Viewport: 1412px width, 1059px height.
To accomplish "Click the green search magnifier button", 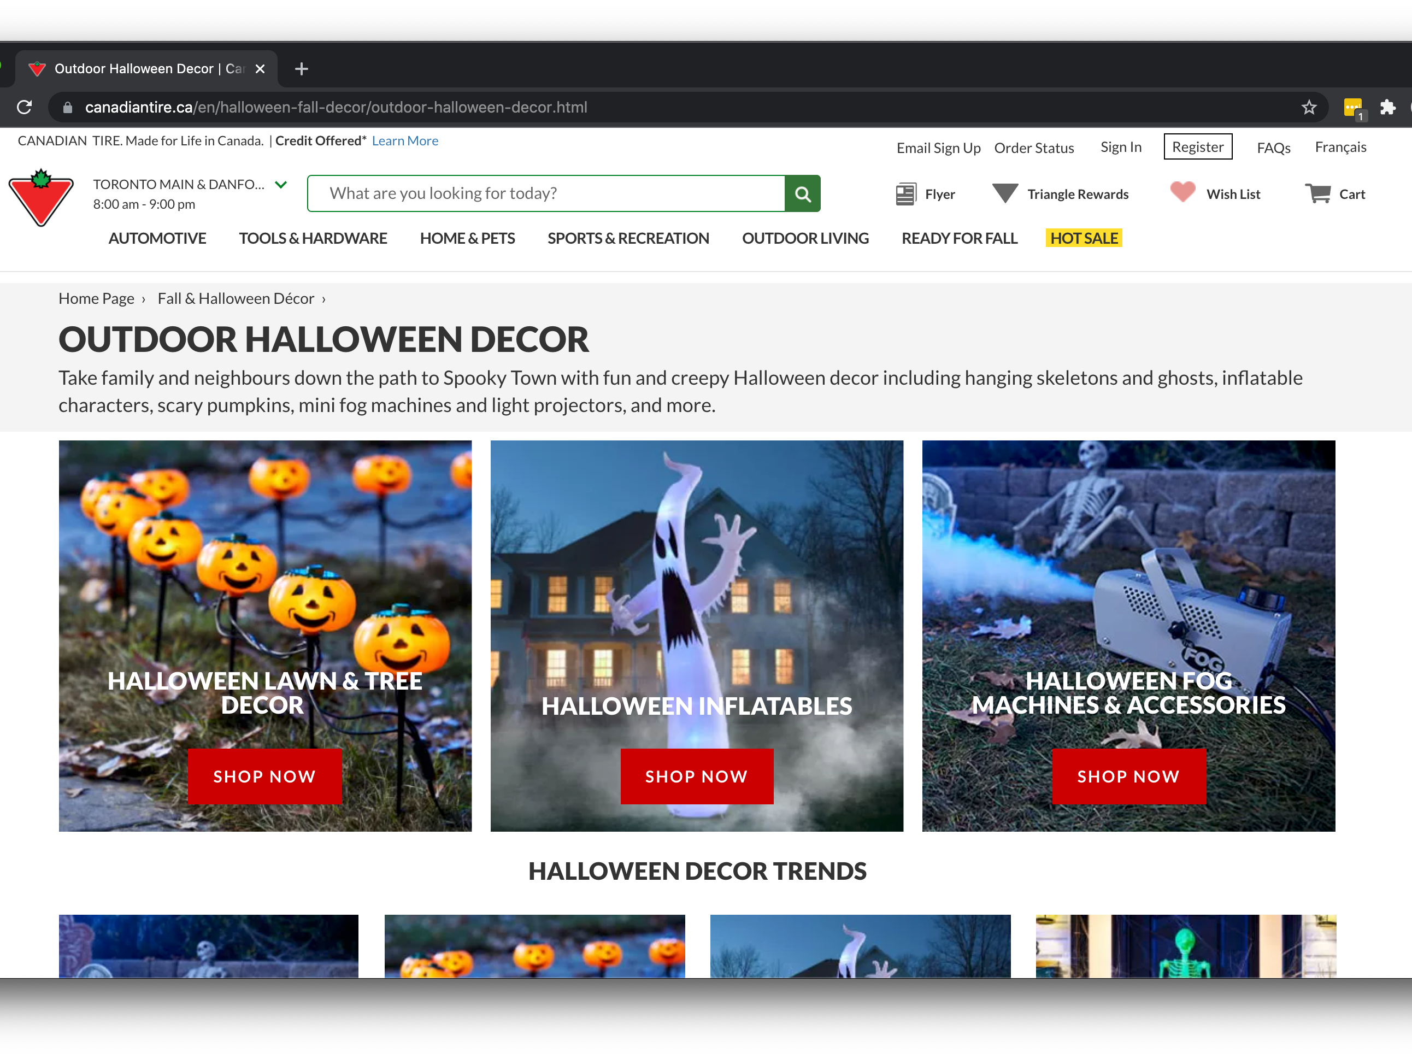I will coord(802,193).
